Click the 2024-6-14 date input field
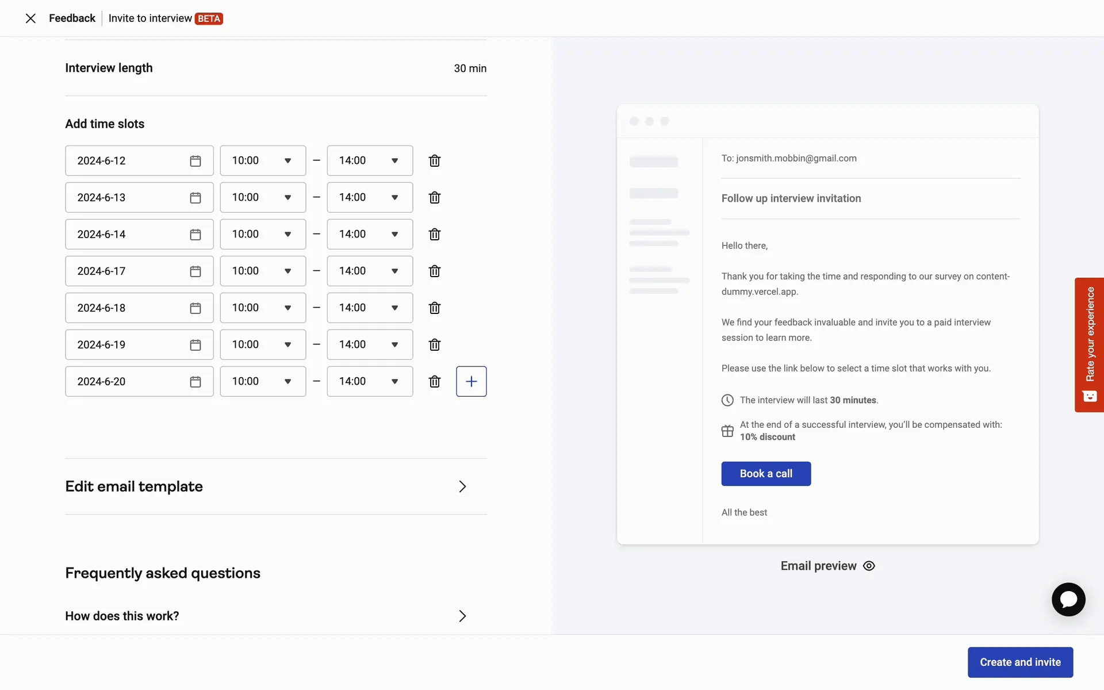1104x690 pixels. point(126,235)
